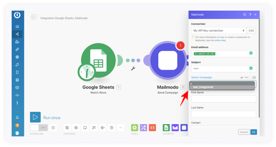The width and height of the screenshot is (276, 147).
Task: Click the refresh icon next to map
Action: 242,77
